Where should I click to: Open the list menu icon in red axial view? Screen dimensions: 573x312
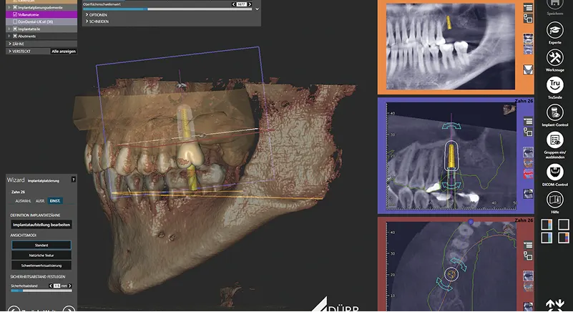click(528, 245)
